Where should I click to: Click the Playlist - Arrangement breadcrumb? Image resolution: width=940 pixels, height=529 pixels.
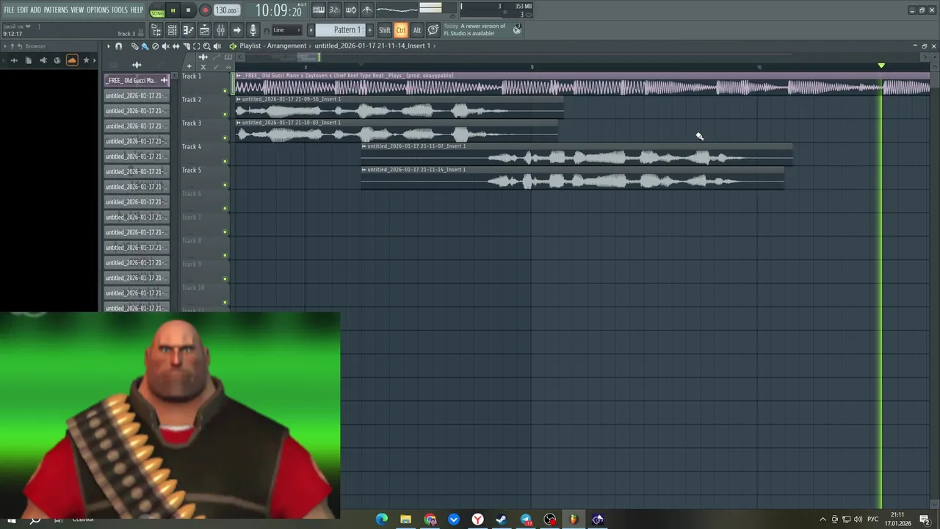(272, 46)
